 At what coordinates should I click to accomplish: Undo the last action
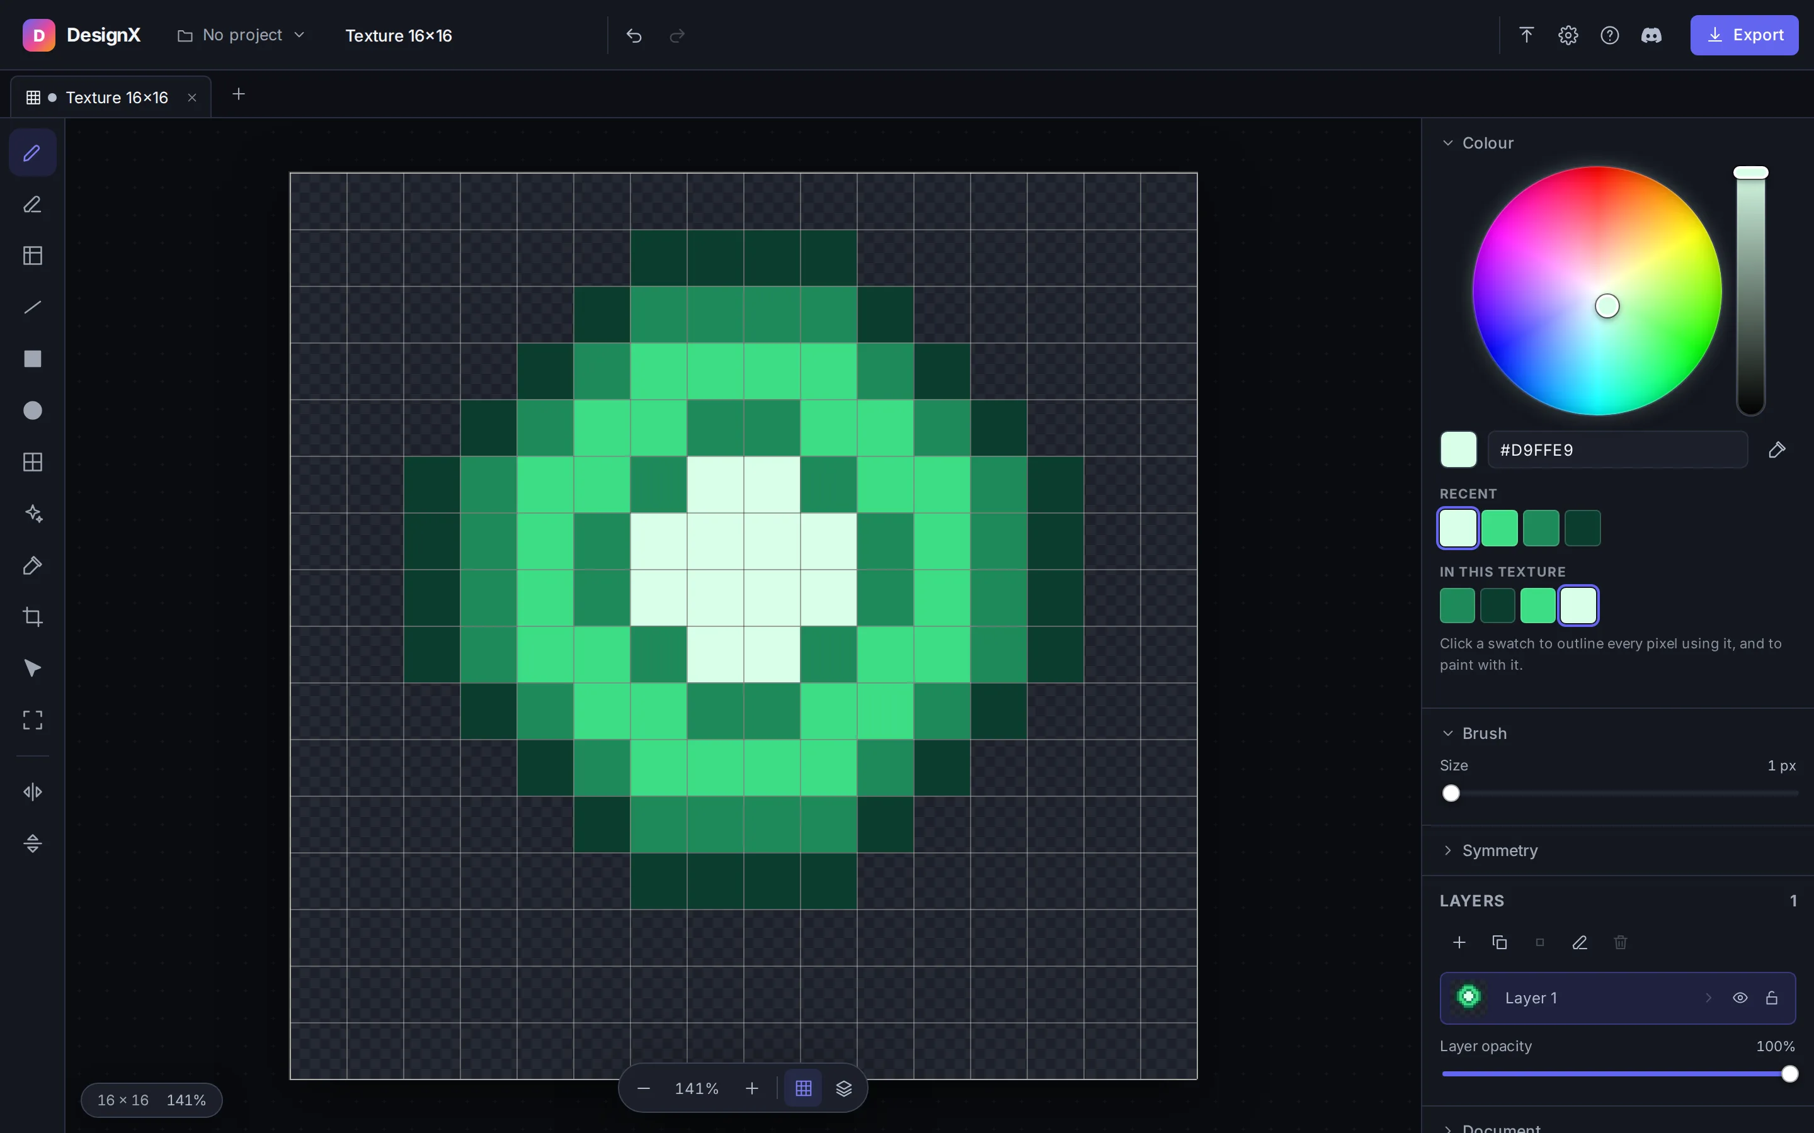[634, 35]
